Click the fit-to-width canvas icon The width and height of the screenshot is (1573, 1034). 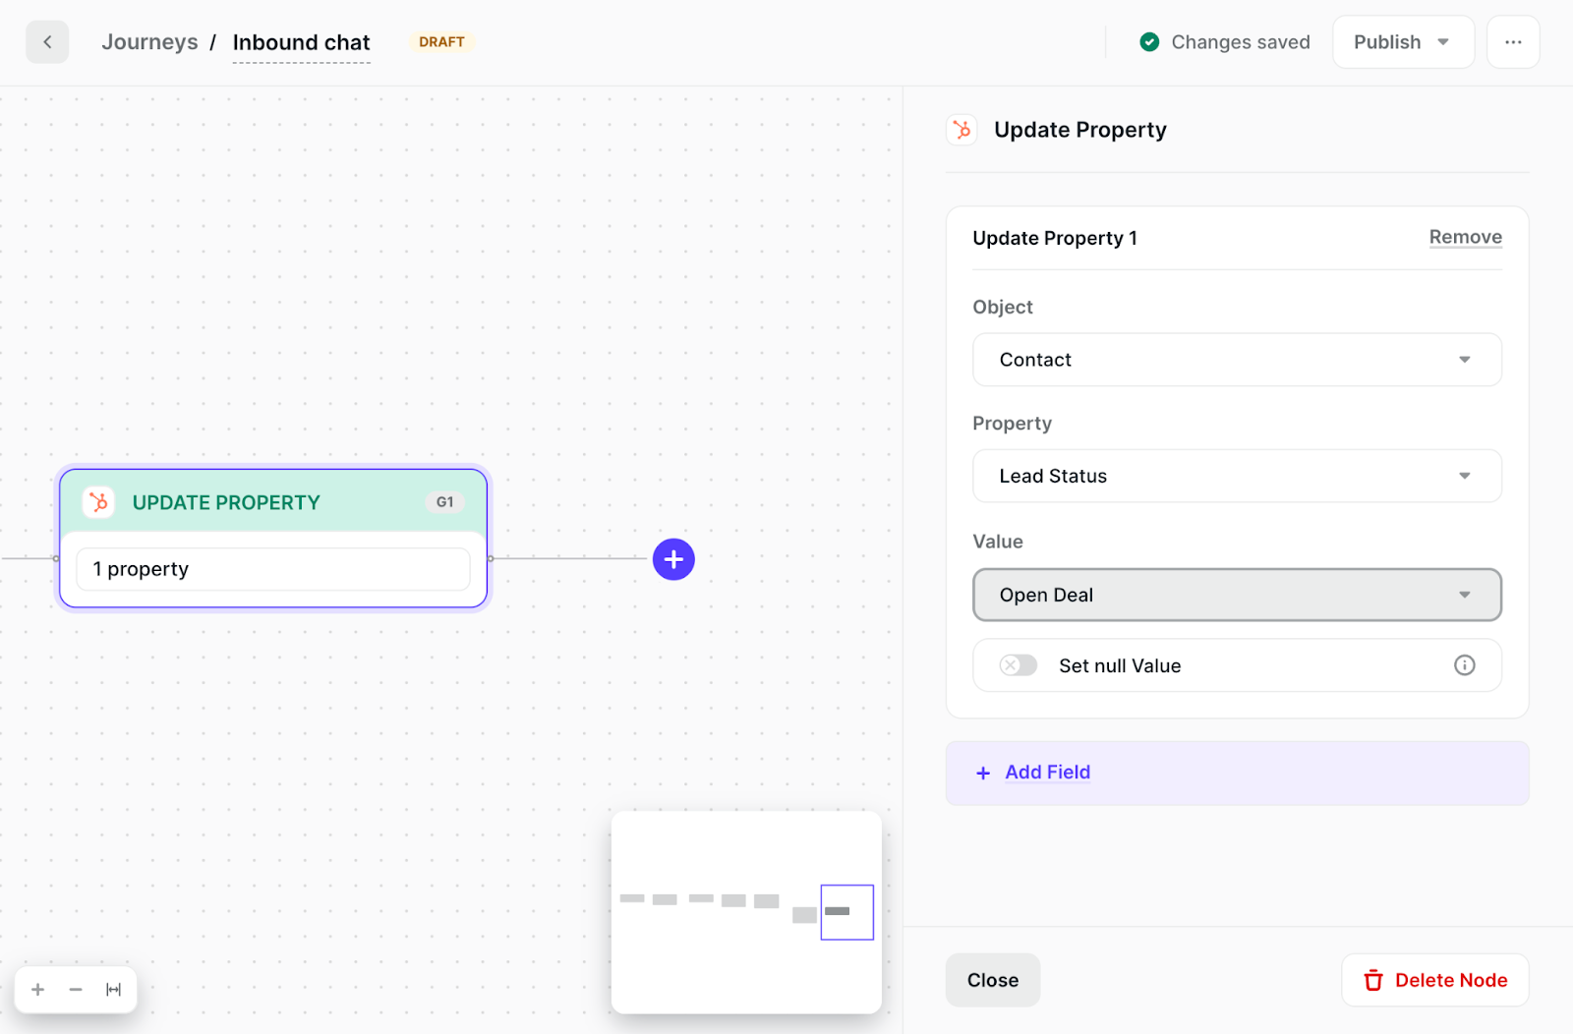point(114,990)
